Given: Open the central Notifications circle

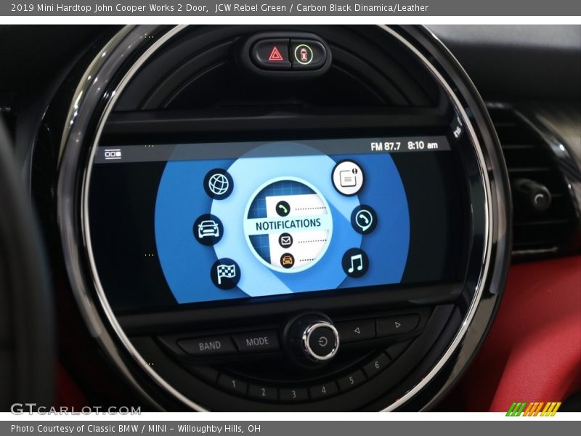Looking at the screenshot, I should pos(288,225).
